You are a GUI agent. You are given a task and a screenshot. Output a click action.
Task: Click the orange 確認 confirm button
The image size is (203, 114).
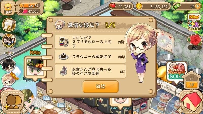[x=100, y=86]
